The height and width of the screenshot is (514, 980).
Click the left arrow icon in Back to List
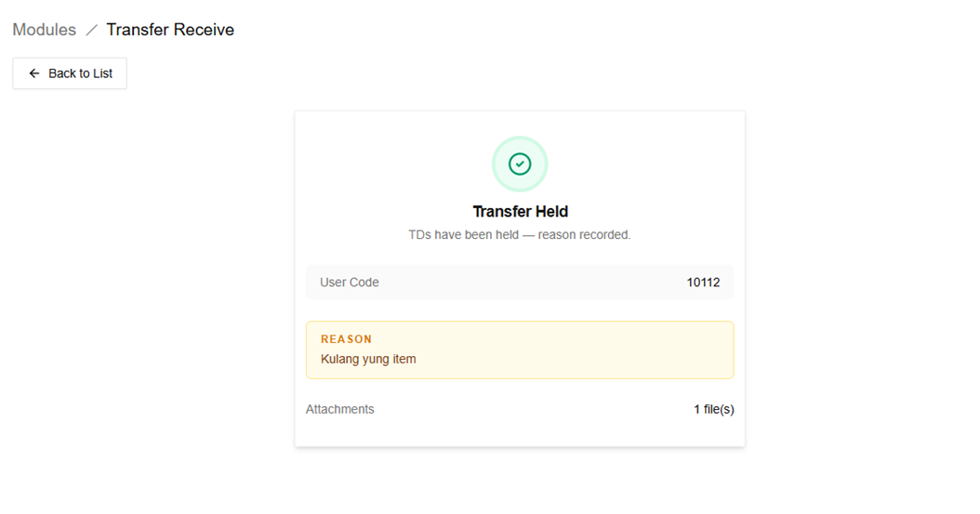[34, 73]
